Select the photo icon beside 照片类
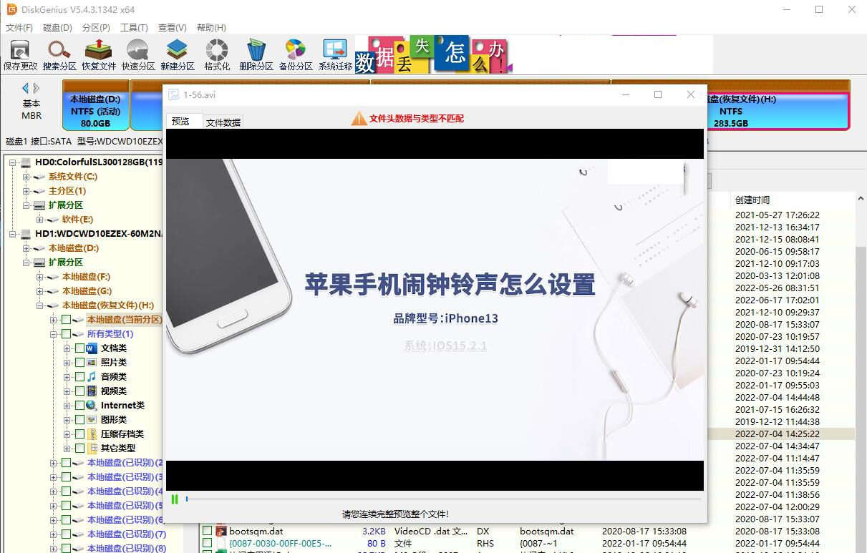 (x=92, y=363)
